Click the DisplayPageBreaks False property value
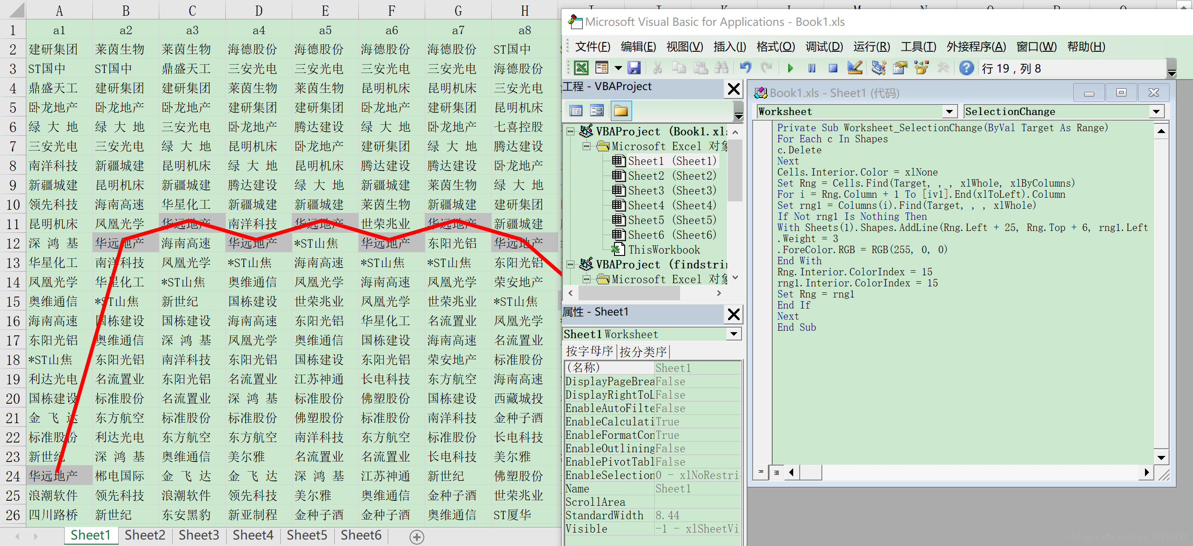Screen dimensions: 1193x546 coord(698,382)
